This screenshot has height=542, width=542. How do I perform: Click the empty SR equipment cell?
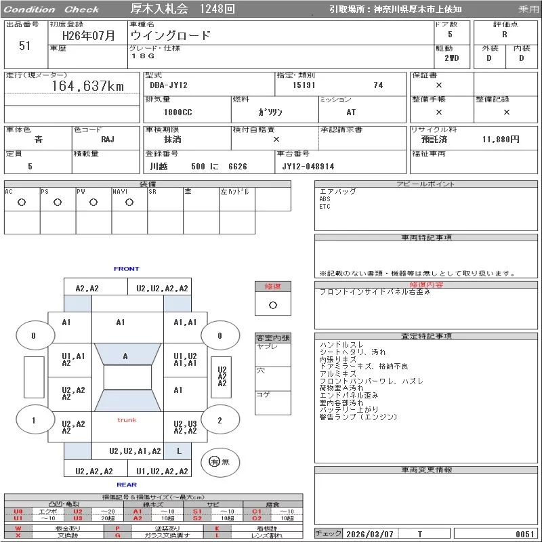pos(165,202)
